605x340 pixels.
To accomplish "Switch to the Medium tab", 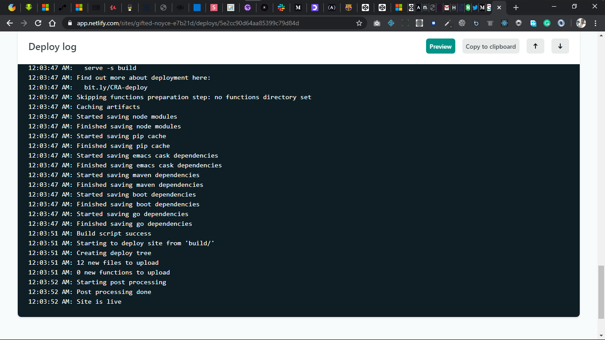I will [x=298, y=8].
